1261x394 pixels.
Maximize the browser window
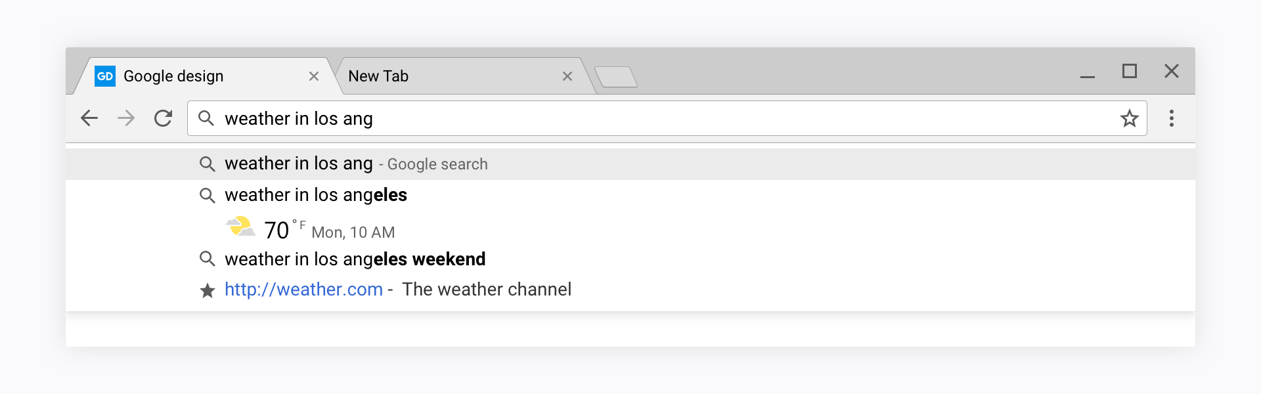tap(1129, 71)
